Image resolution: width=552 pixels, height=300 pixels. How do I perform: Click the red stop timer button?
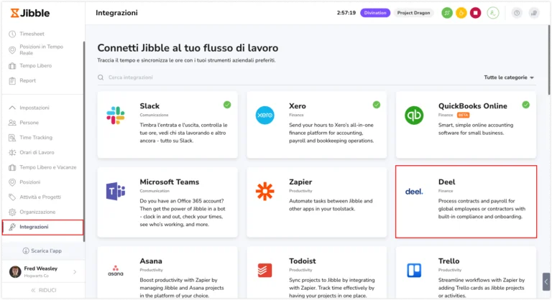coord(475,13)
